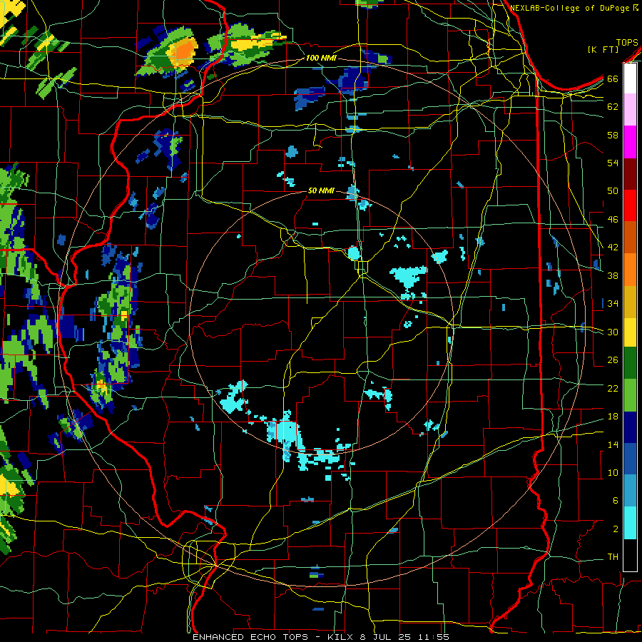
Task: Click the bright red 50 kft legend swatch
Action: 630,205
